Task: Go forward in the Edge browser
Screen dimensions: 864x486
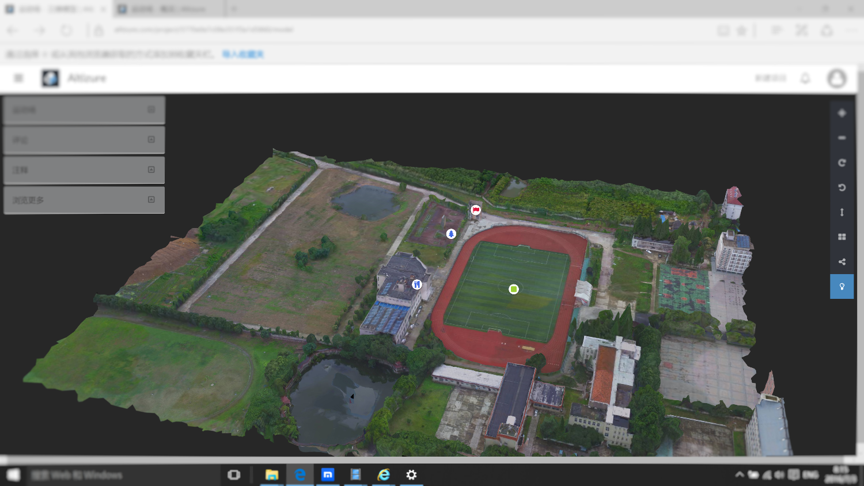Action: (39, 30)
